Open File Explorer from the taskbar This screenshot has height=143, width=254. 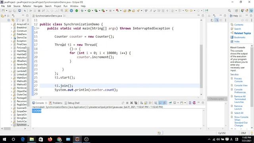pyautogui.click(x=32, y=139)
